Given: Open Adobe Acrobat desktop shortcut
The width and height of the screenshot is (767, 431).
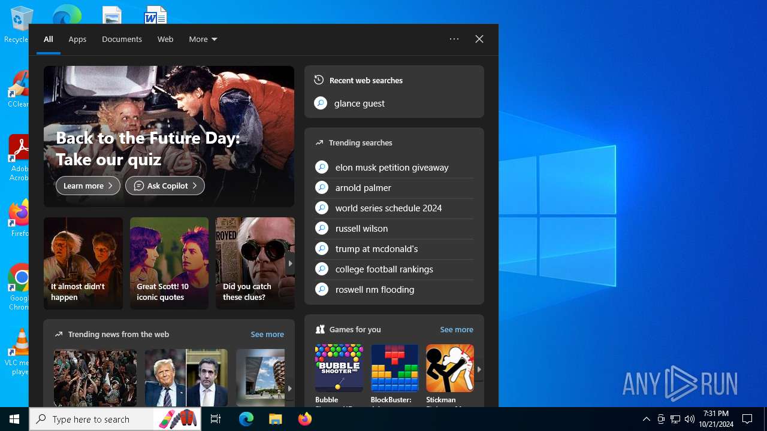Looking at the screenshot, I should tap(18, 157).
